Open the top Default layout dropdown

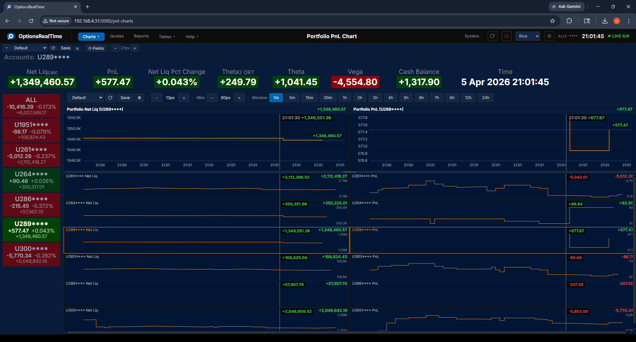point(29,48)
